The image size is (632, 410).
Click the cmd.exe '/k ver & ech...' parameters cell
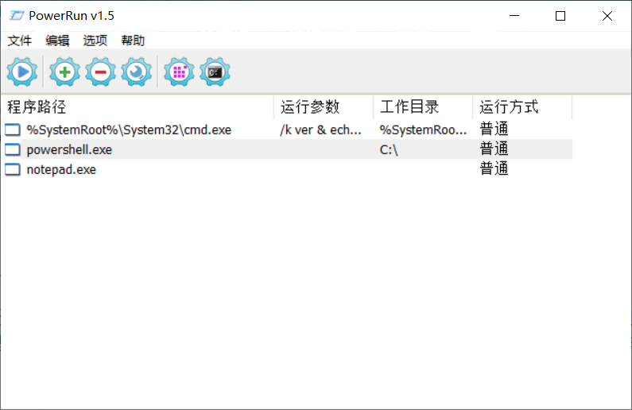321,130
